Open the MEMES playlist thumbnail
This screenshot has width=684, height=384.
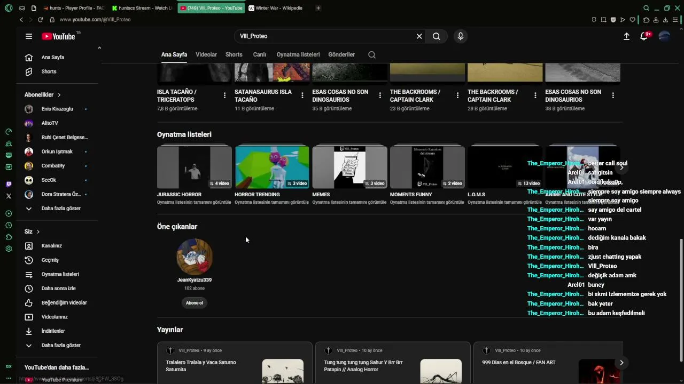pyautogui.click(x=349, y=167)
